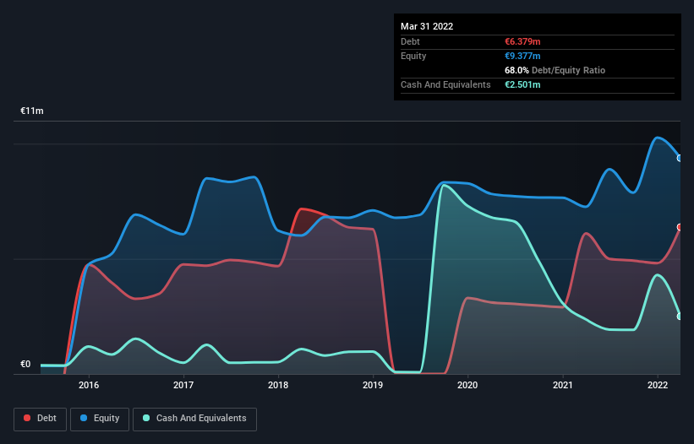Click the €11m y-axis label
694x444 pixels.
point(32,111)
